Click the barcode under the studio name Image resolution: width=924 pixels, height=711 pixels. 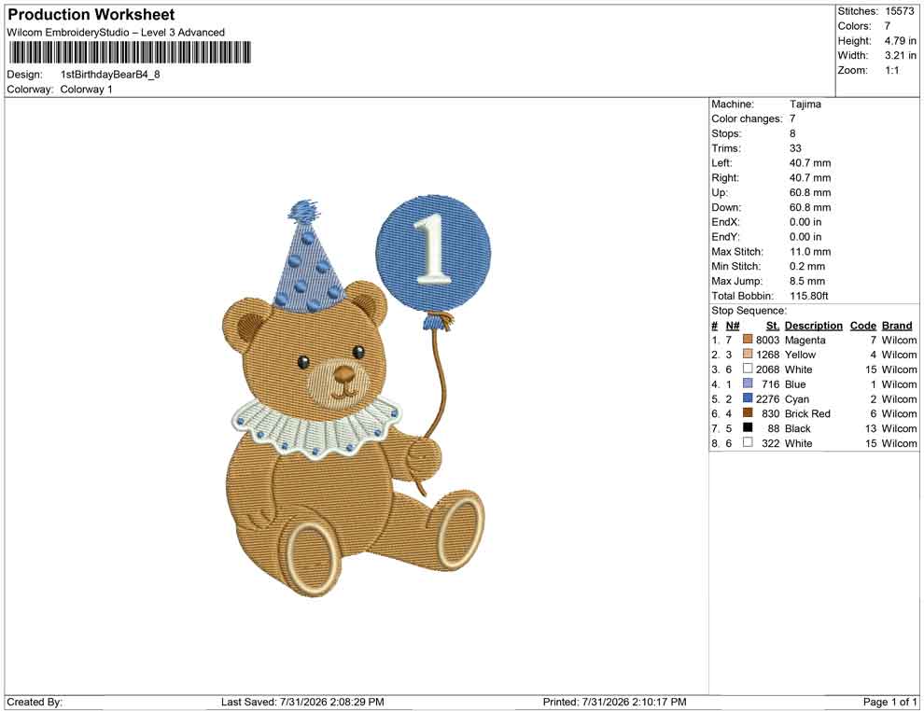tap(129, 52)
